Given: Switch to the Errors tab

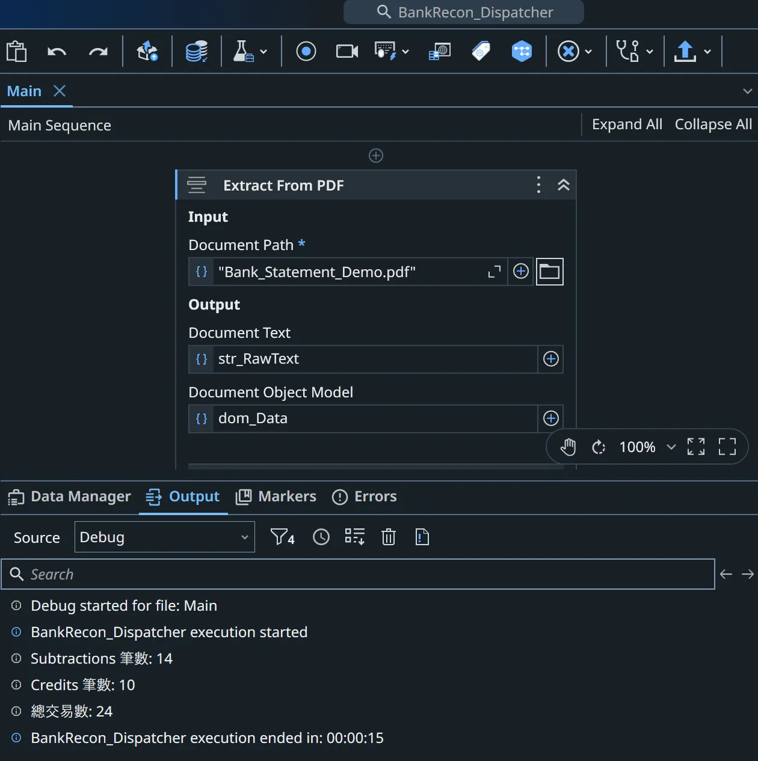Looking at the screenshot, I should click(x=364, y=497).
